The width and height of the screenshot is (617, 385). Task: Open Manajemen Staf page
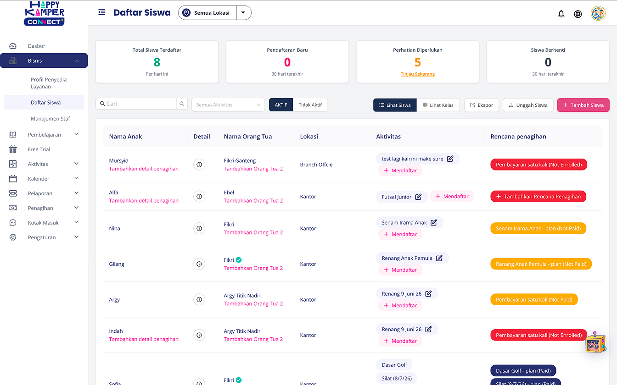[50, 119]
